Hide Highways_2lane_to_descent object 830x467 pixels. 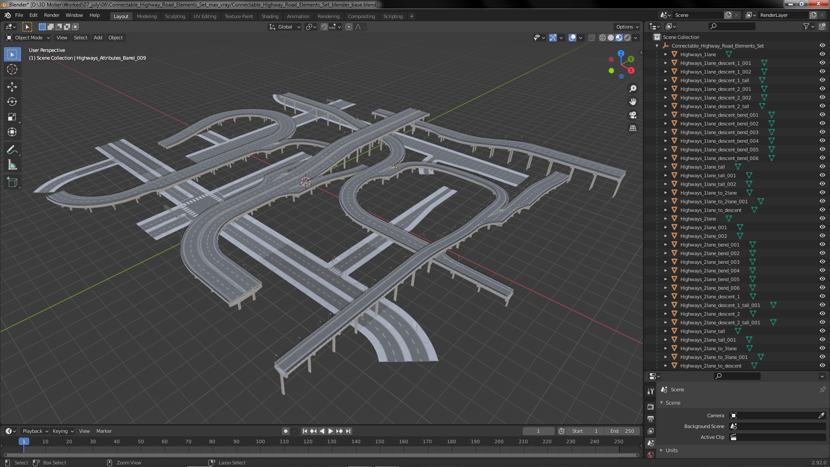tap(822, 366)
